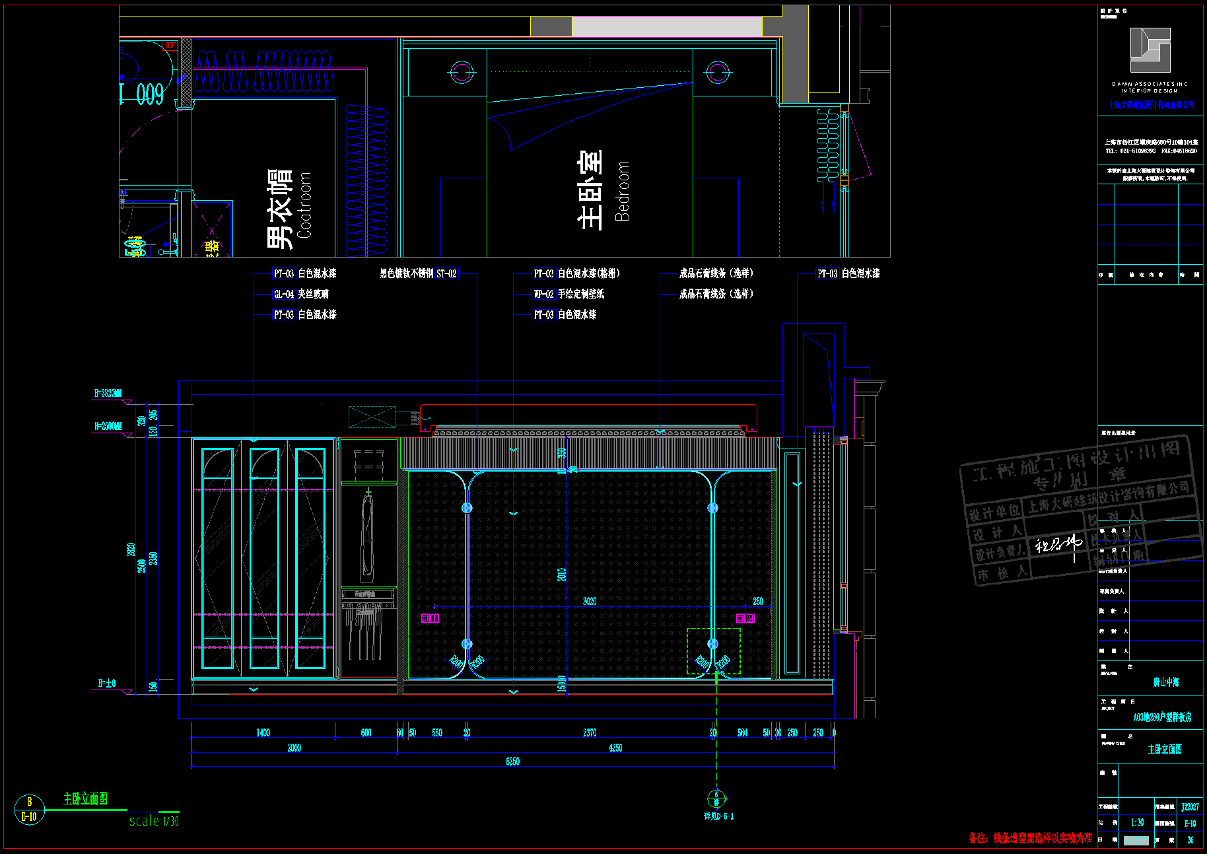This screenshot has width=1207, height=854.
Task: Select the WP-02 wallpaper material tag
Action: [x=543, y=294]
